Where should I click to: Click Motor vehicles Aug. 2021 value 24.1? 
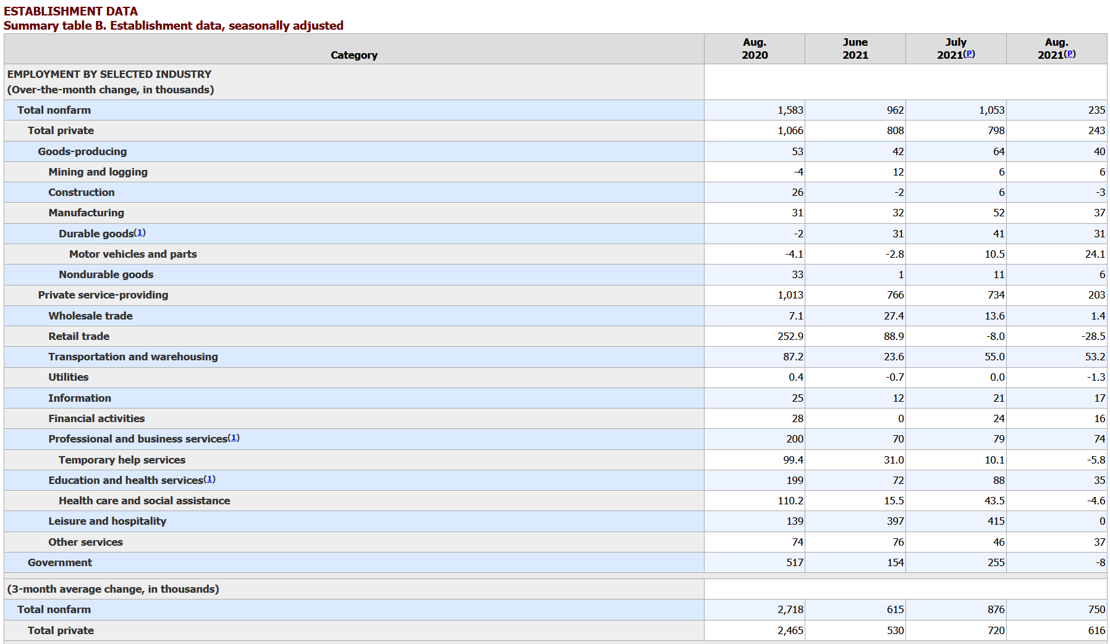coord(1095,254)
